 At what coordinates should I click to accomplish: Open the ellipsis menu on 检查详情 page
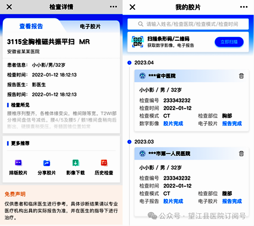pos(113,7)
